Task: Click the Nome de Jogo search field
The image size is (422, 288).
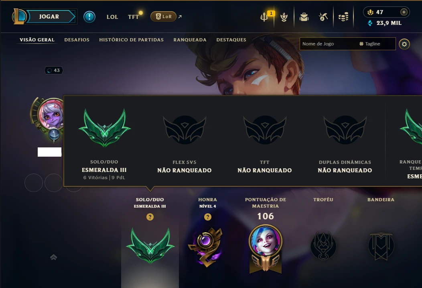Action: coord(329,44)
